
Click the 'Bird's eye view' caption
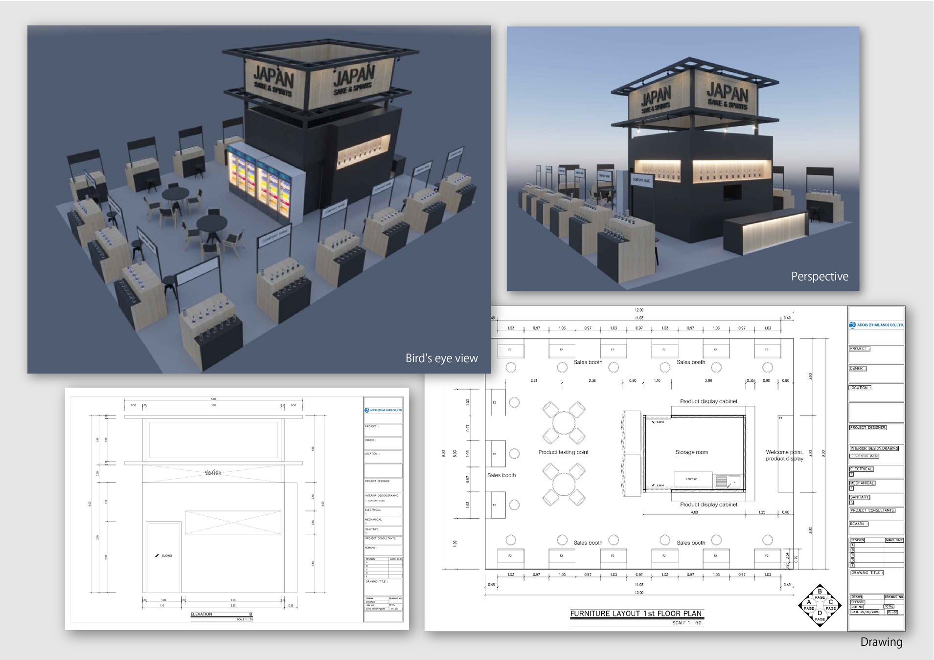click(441, 358)
